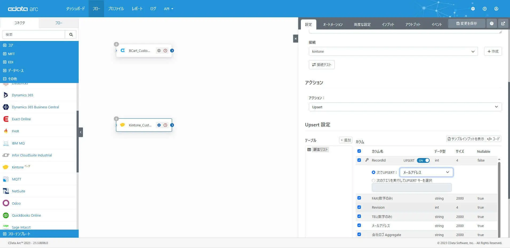Open user account icon in header
510x248 pixels.
point(496,9)
